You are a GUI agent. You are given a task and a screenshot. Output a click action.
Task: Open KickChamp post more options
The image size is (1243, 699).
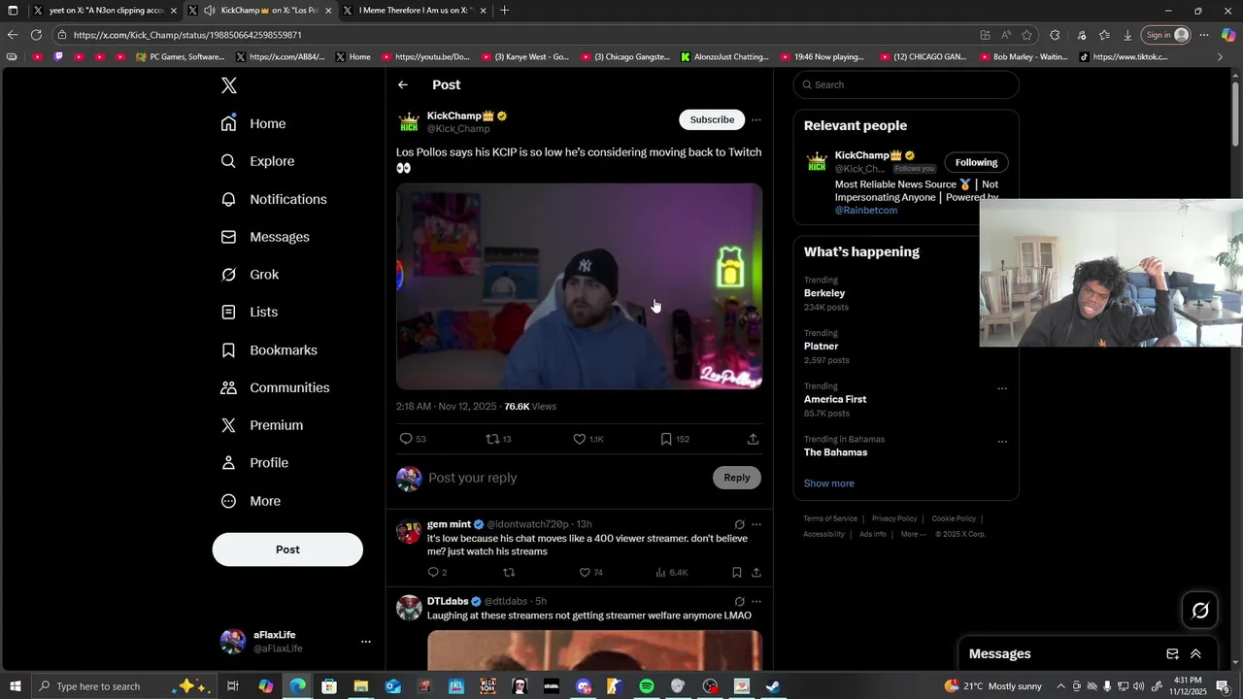coord(756,120)
